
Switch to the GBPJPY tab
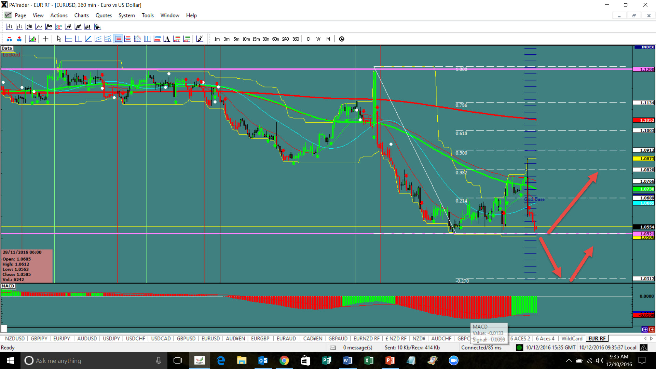[x=39, y=339]
